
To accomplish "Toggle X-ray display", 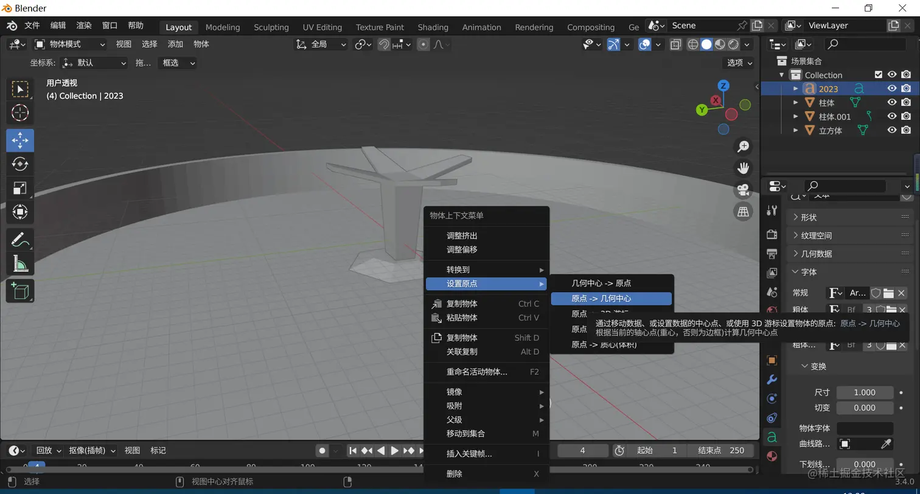I will pos(675,44).
